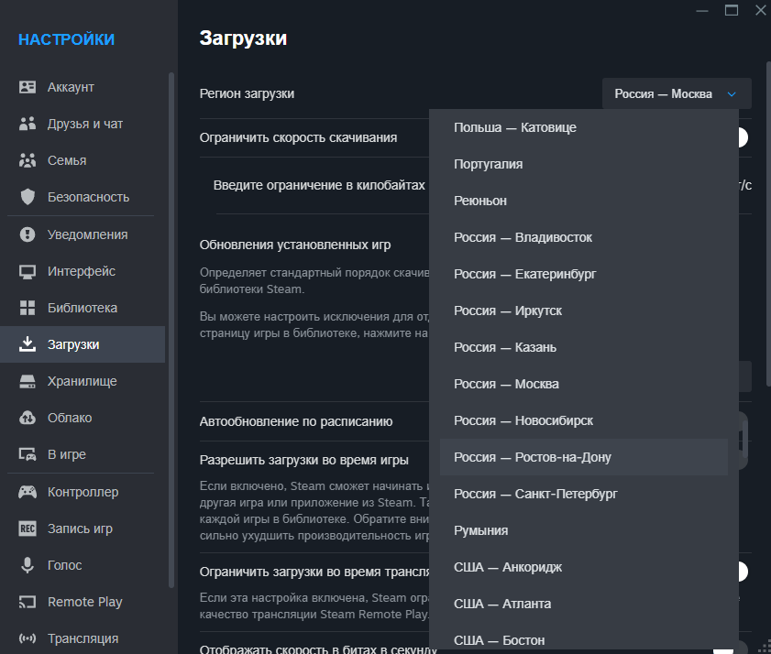Click the Account card icon in sidebar
The image size is (771, 654).
coord(28,87)
